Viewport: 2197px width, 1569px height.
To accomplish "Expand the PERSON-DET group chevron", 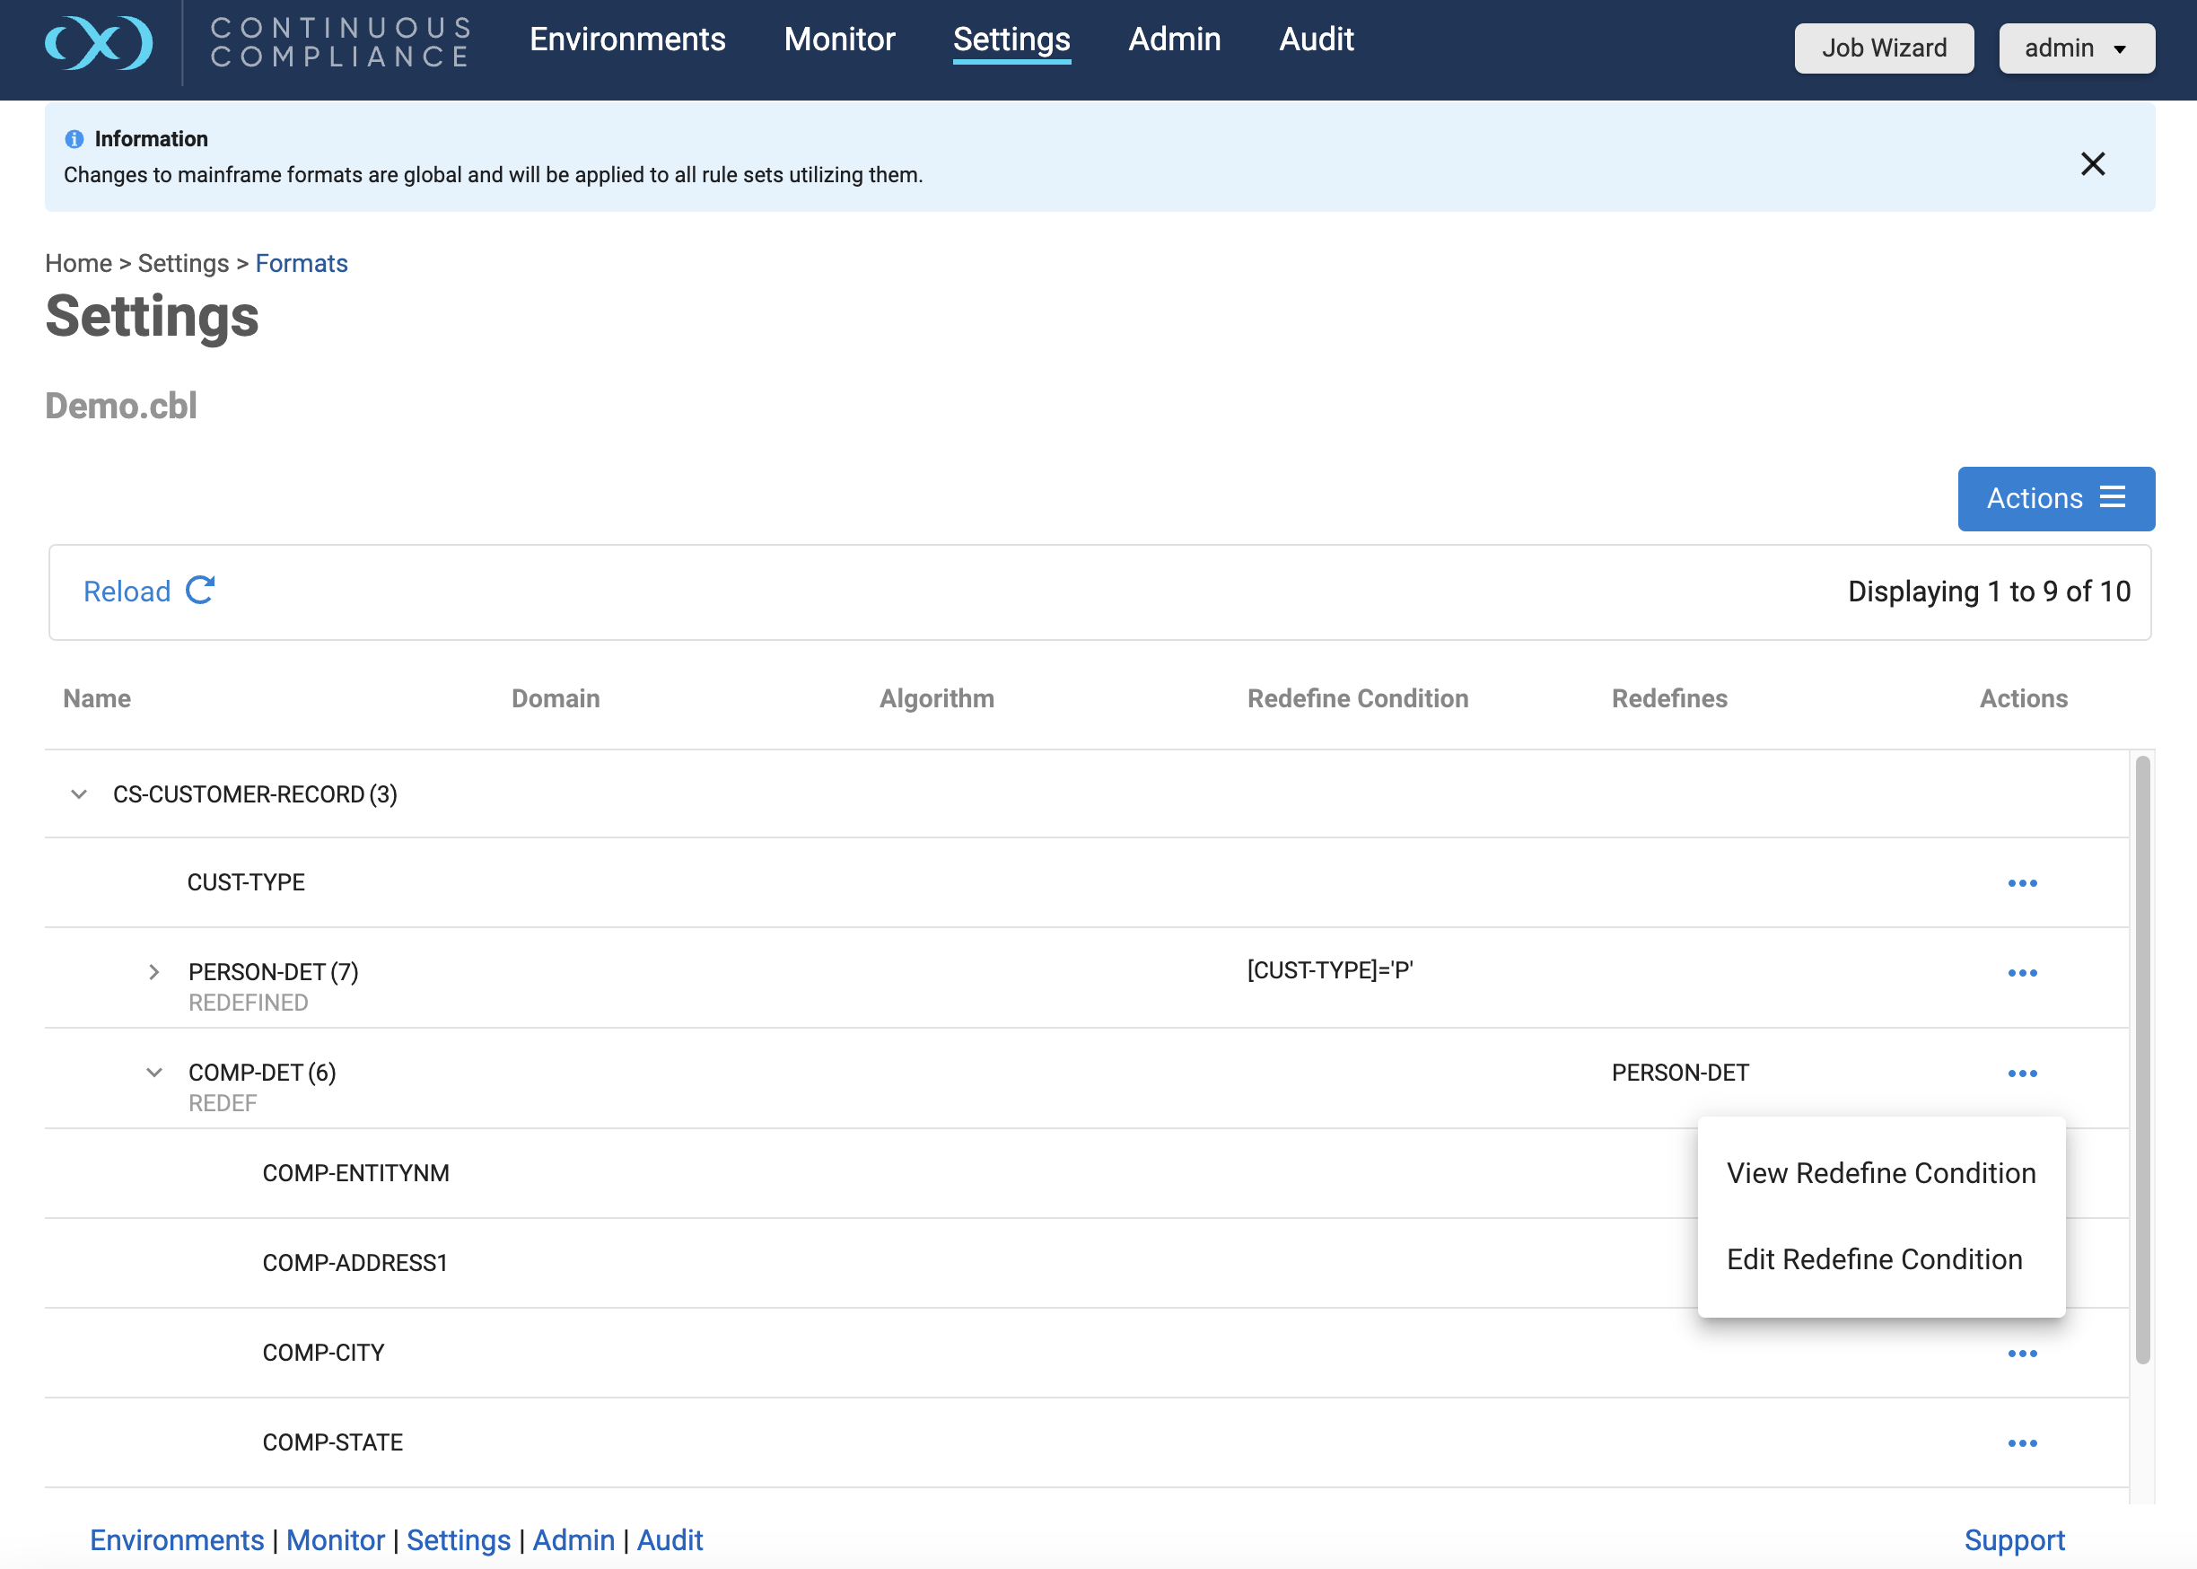I will (153, 972).
